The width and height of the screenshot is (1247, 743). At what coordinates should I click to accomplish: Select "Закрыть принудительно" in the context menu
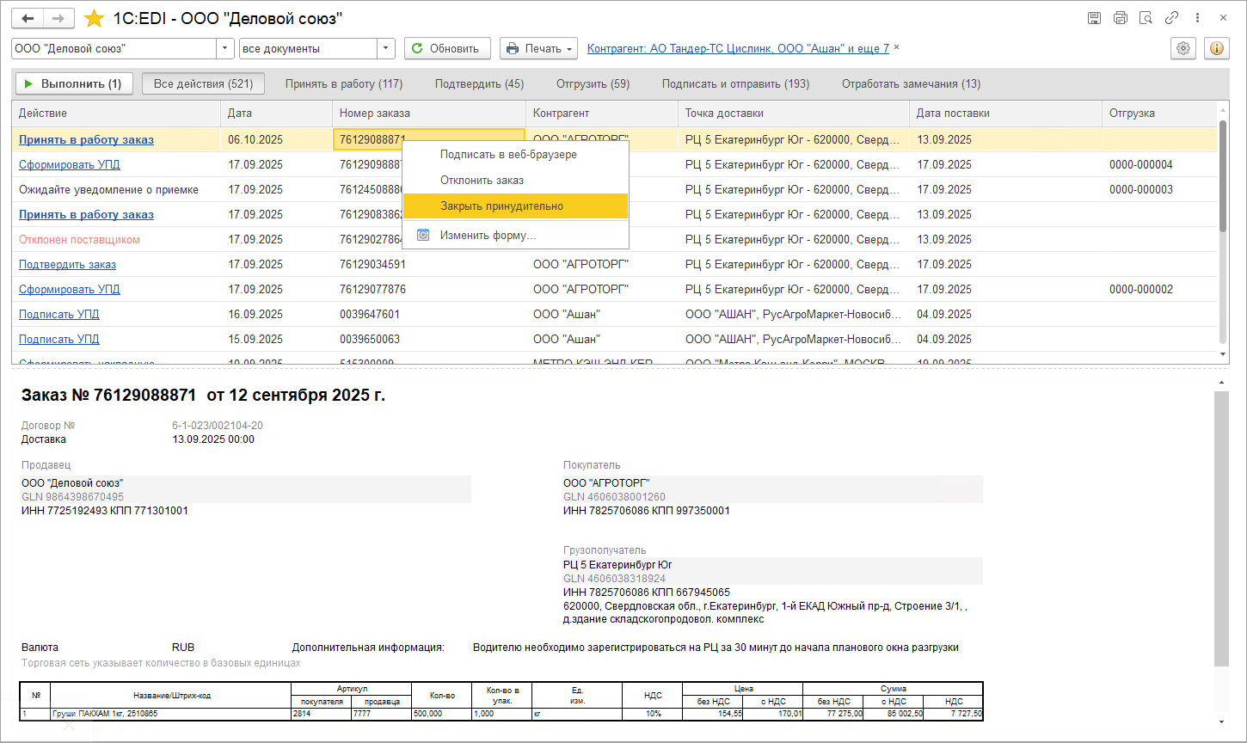pos(501,206)
